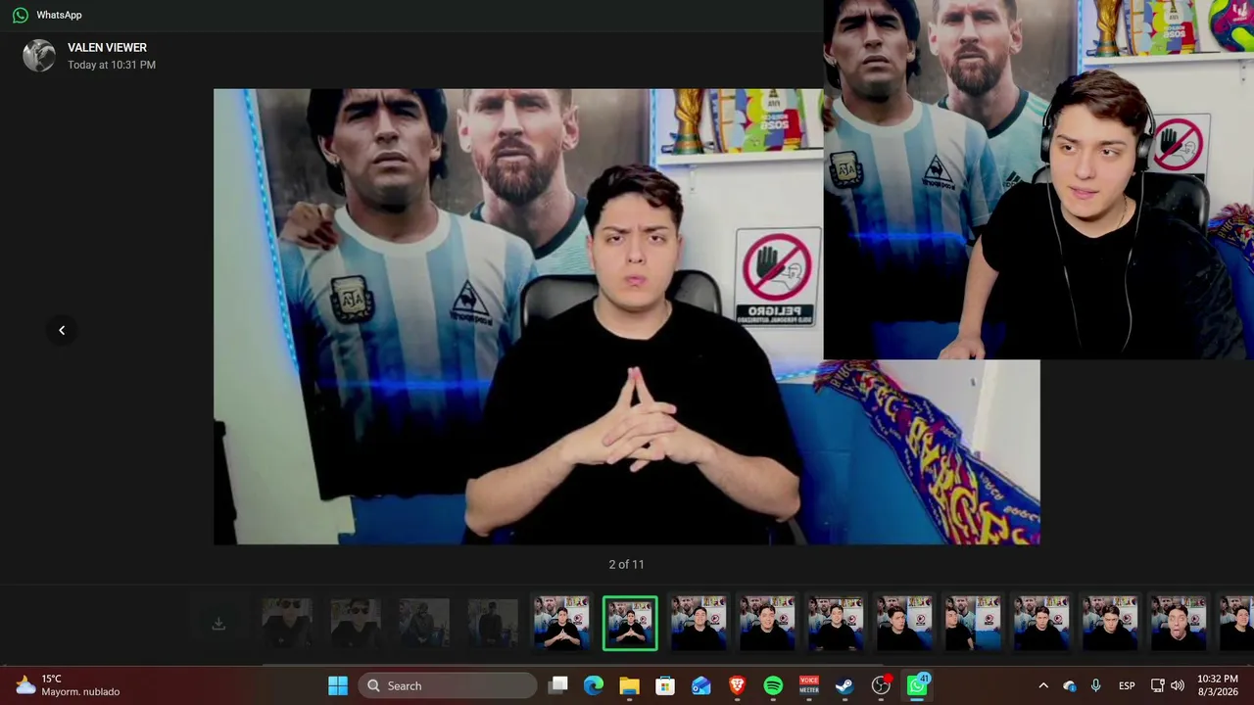Open the WhatsApp icon in the taskbar
This screenshot has height=705, width=1254.
[918, 685]
